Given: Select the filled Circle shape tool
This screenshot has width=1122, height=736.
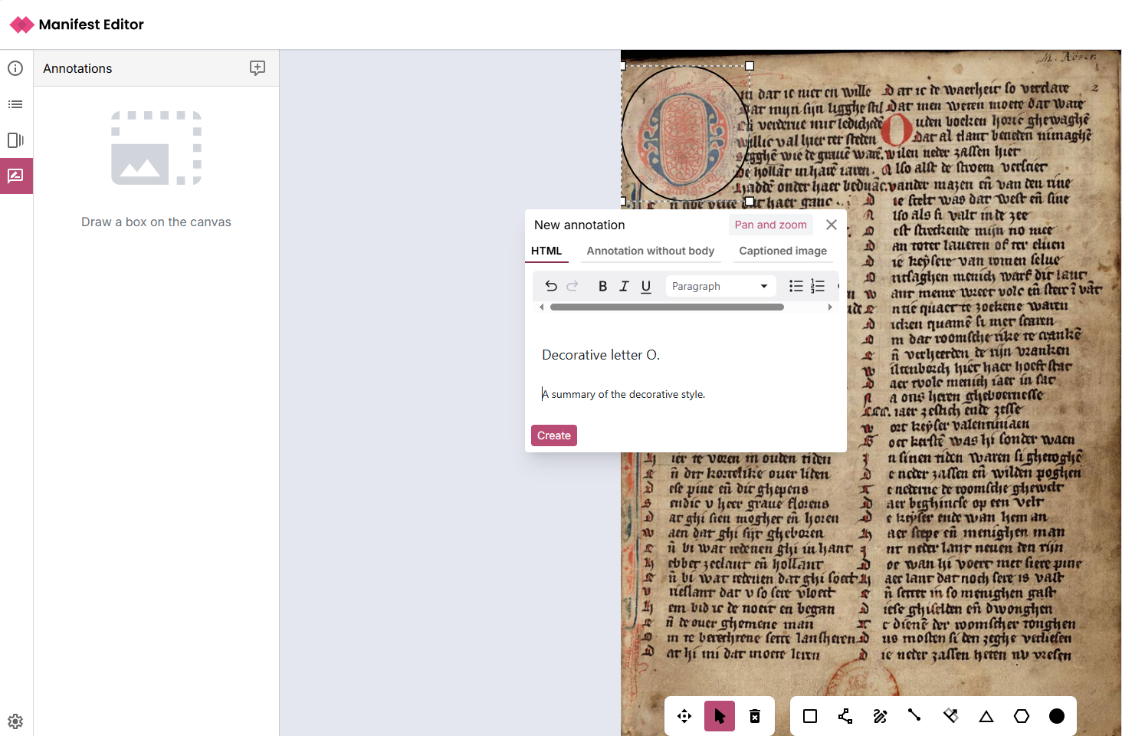Looking at the screenshot, I should pos(1056,716).
